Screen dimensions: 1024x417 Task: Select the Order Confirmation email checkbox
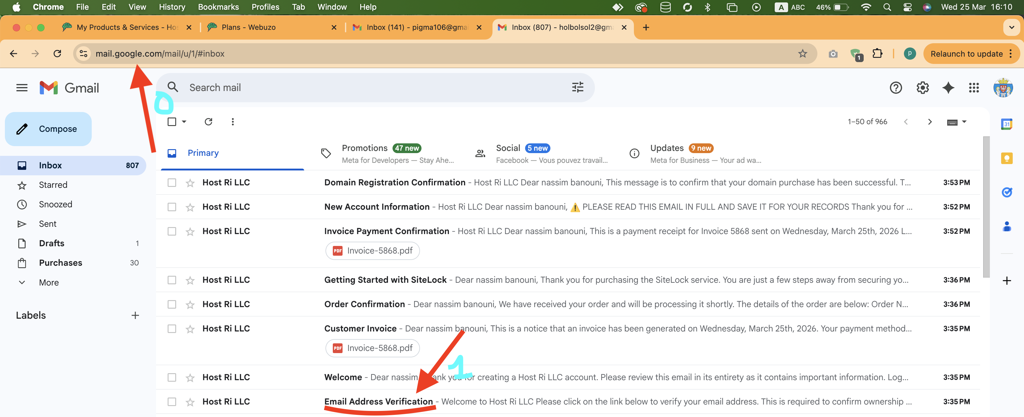[172, 304]
